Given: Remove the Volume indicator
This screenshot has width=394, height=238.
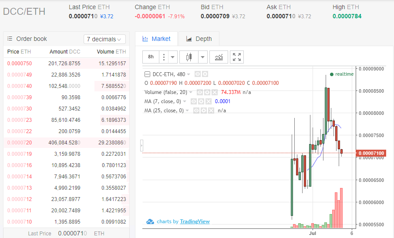Looking at the screenshot, I should [215, 92].
